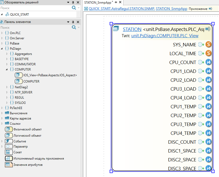Click the search magnifier in Обозреватель решений
219x177 pixels.
pos(74,8)
